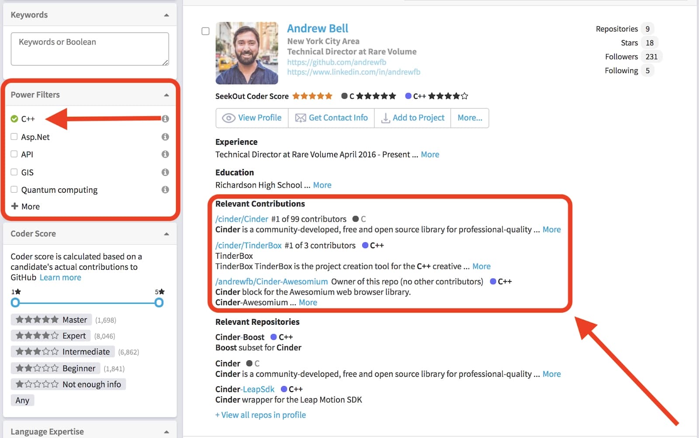Click the info icon for Quantum computing
This screenshot has width=699, height=438.
click(165, 190)
